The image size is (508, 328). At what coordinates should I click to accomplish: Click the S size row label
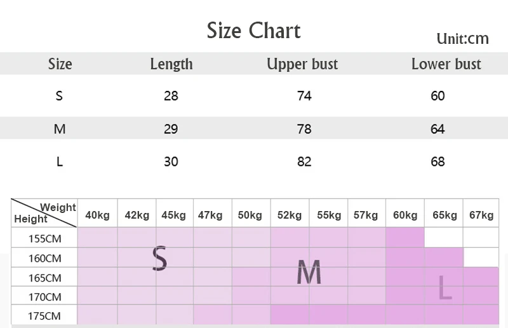point(59,96)
